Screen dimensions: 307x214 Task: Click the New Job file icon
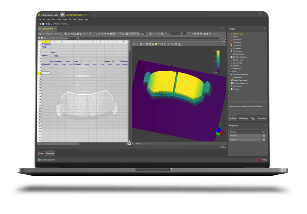coord(40,24)
